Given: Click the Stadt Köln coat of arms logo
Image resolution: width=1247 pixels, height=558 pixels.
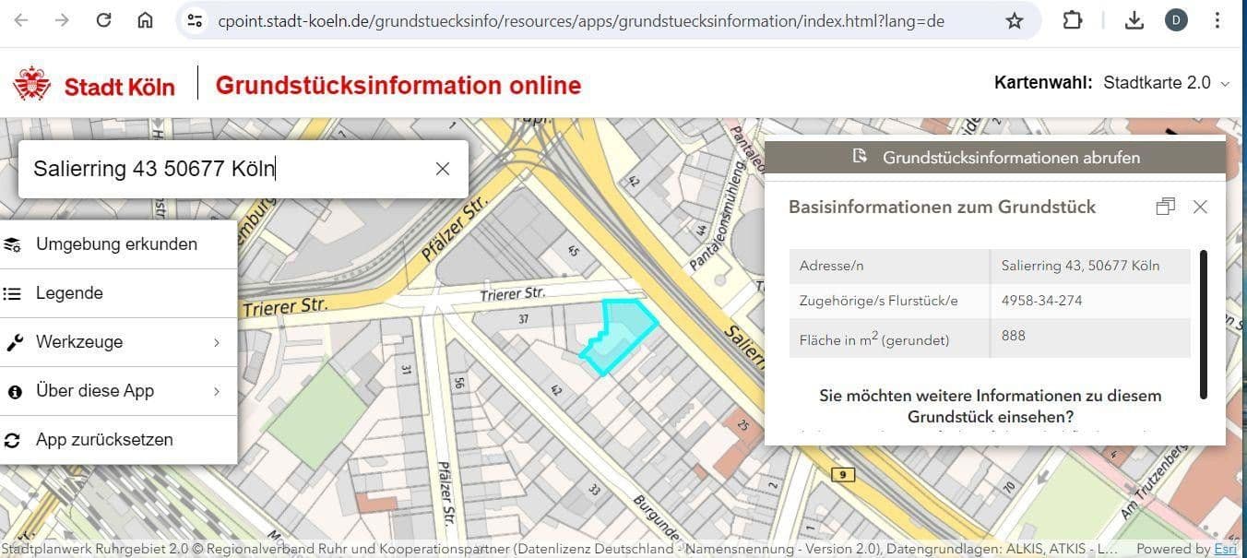Looking at the screenshot, I should coord(33,82).
